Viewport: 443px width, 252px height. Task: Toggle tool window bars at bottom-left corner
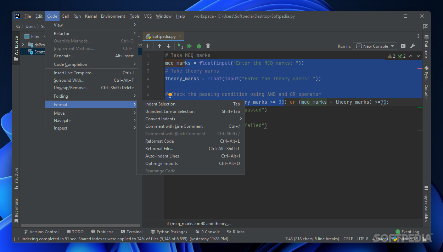pos(16,239)
